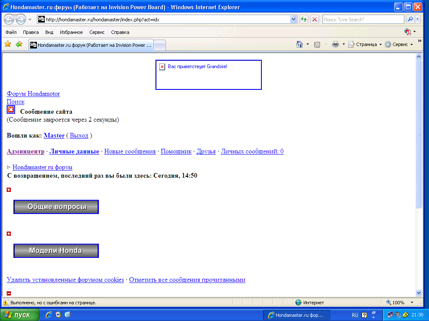
Task: Open the zoom level 100% dropdown
Action: click(x=412, y=303)
